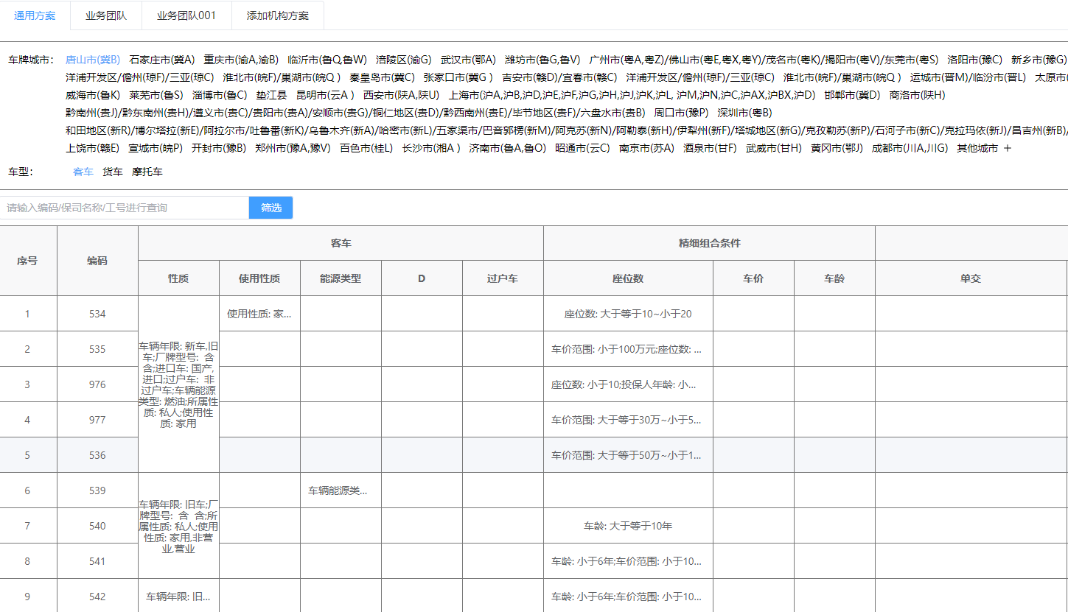Image resolution: width=1068 pixels, height=612 pixels.
Task: Select city 宣城市(皖P)
Action: coord(156,148)
